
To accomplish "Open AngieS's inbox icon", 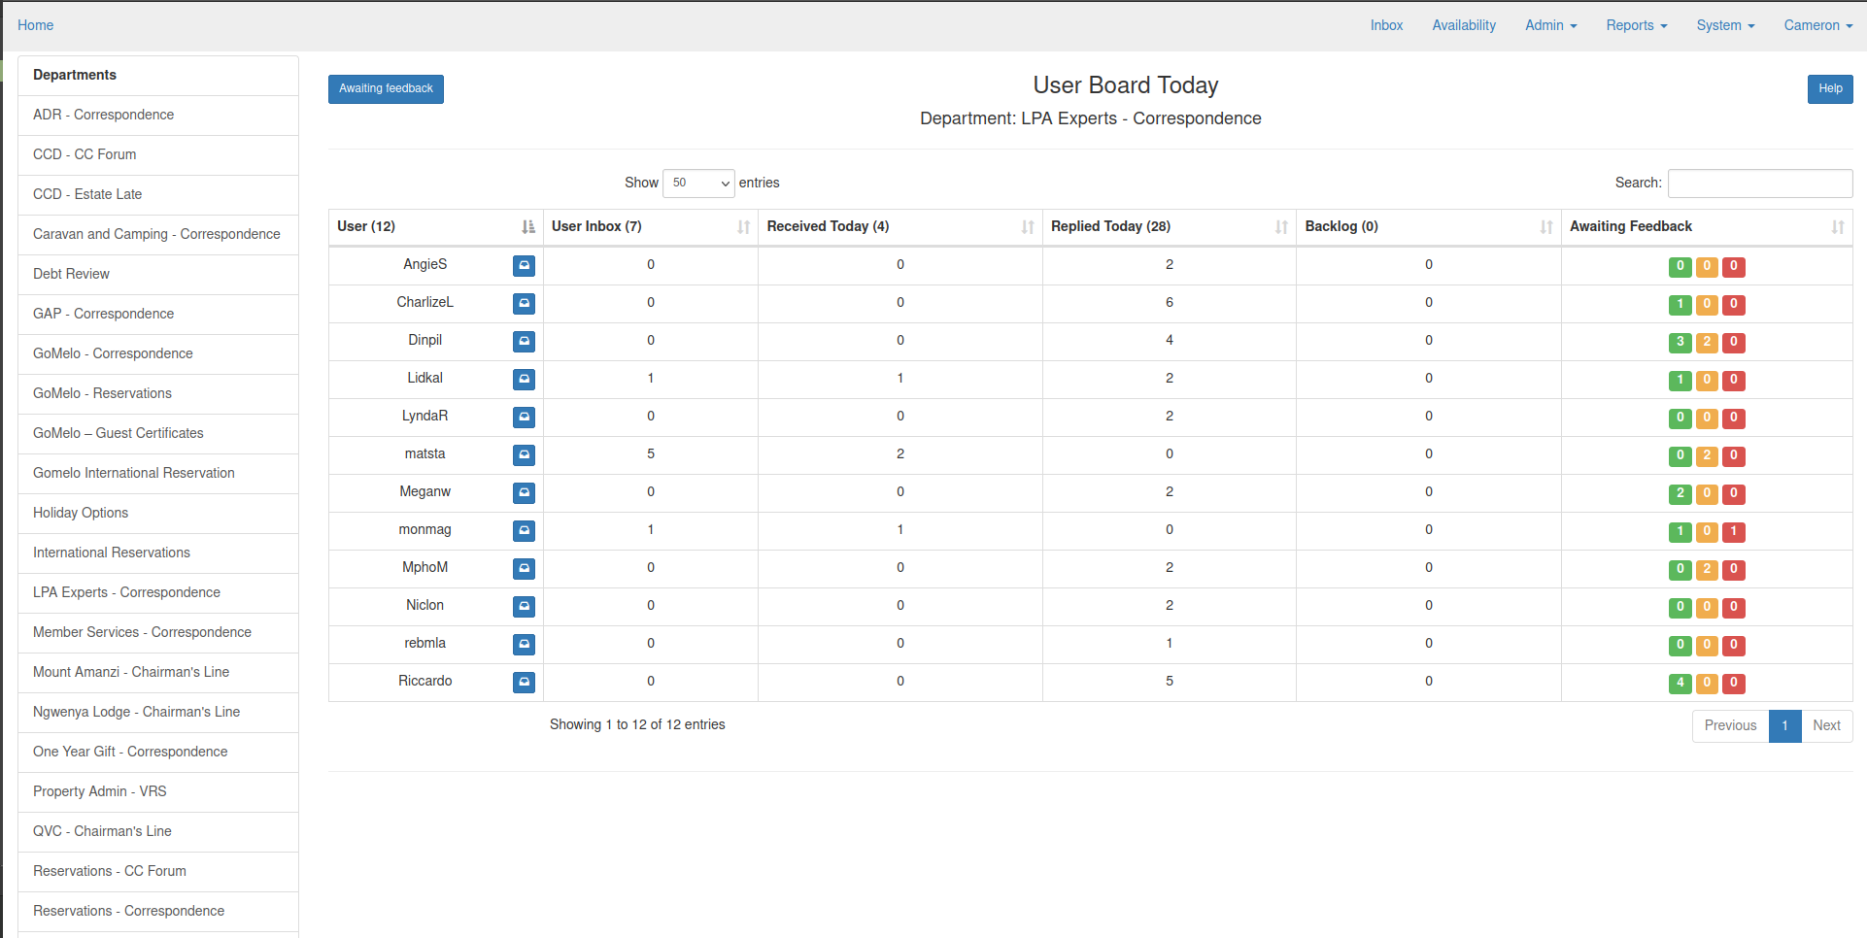I will point(524,266).
